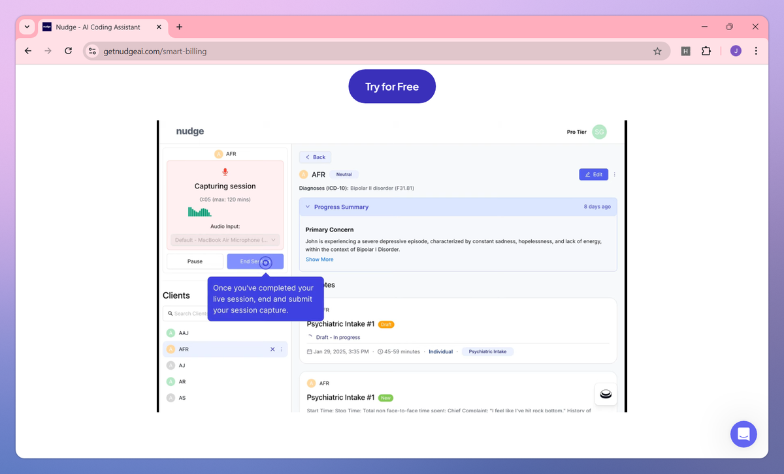Screen dimensions: 784x474
Task: Open the tab search dropdown arrow
Action: pos(27,27)
